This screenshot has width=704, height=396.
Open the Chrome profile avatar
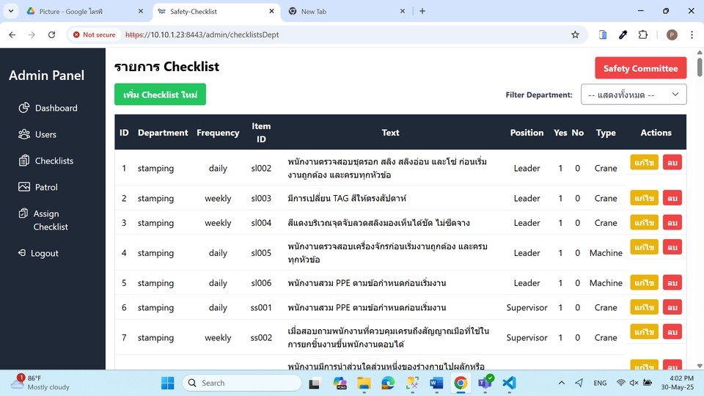(672, 34)
